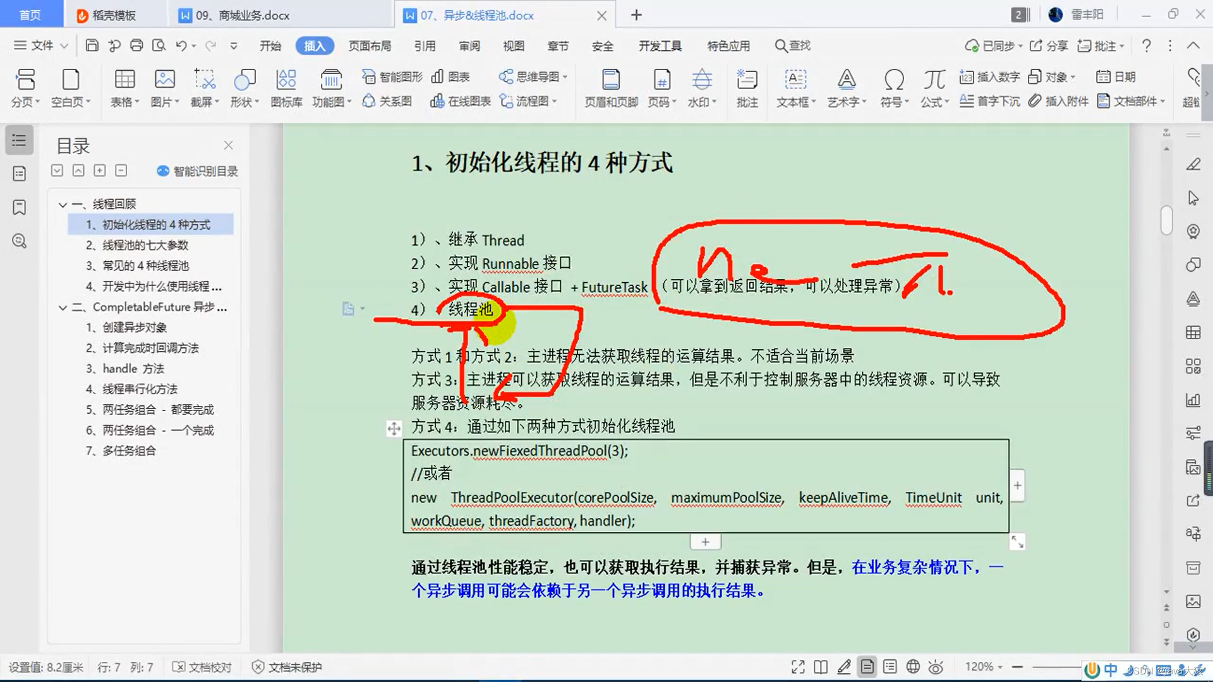Jump to 线程池的七大参数 in outline

(145, 245)
